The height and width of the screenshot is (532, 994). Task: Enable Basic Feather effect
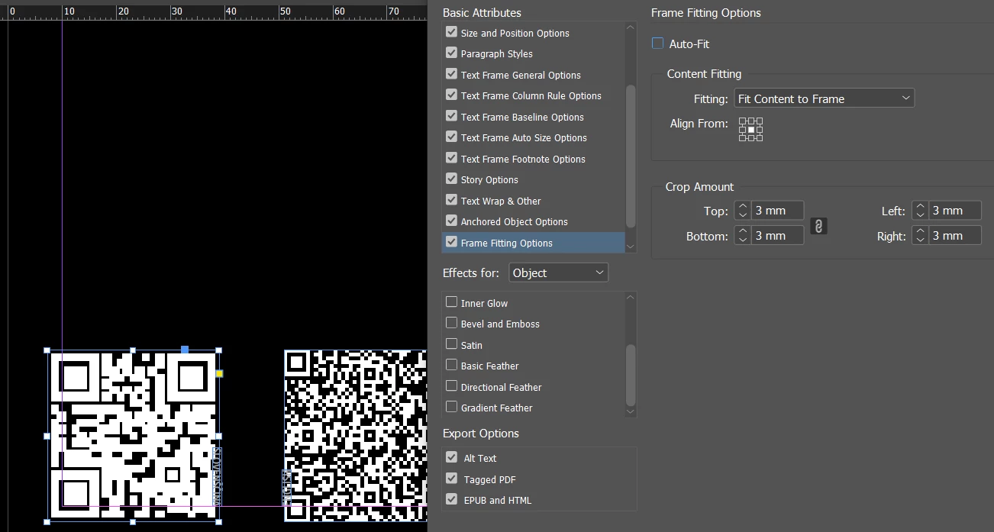coord(452,365)
